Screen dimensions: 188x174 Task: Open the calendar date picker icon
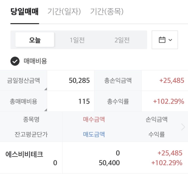point(165,40)
